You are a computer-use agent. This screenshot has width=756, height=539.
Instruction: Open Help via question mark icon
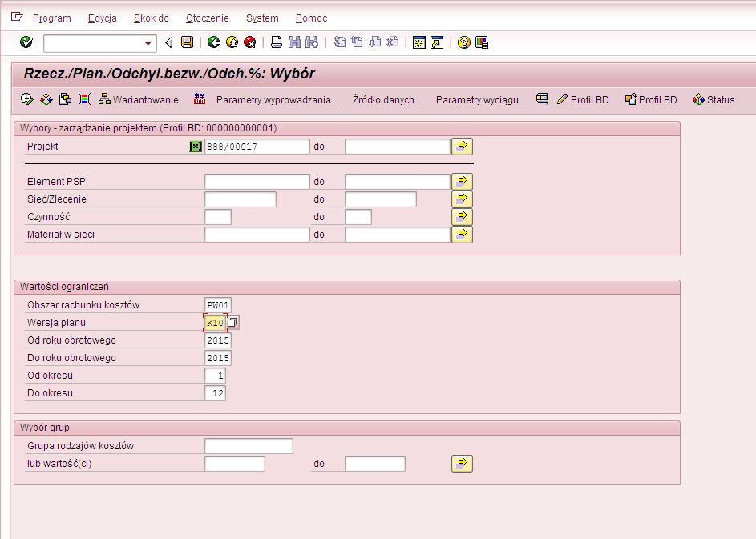click(x=464, y=42)
